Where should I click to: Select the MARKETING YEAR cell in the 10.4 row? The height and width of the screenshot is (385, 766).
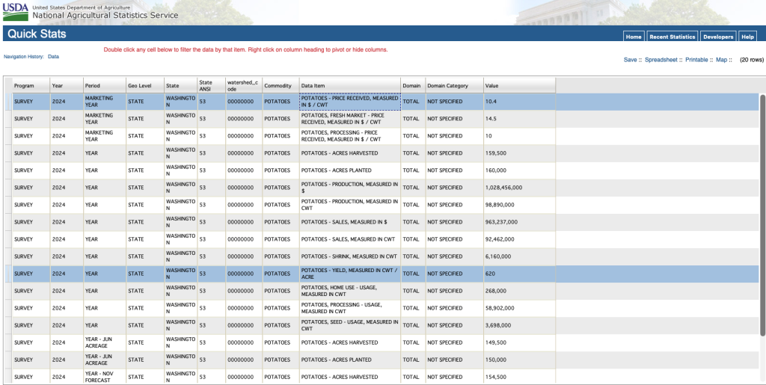[105, 102]
